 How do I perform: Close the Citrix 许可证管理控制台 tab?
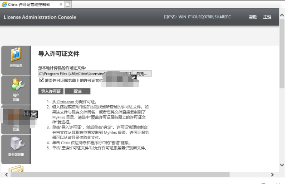pyautogui.click(x=61, y=5)
